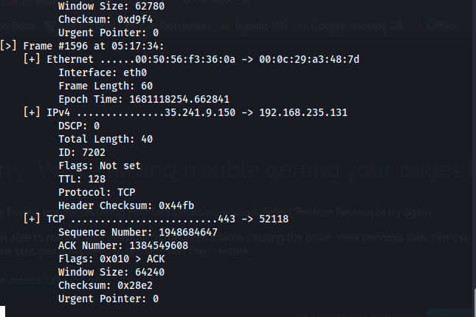476x317 pixels.
Task: Click the terminal cursor block
Action: point(3,311)
